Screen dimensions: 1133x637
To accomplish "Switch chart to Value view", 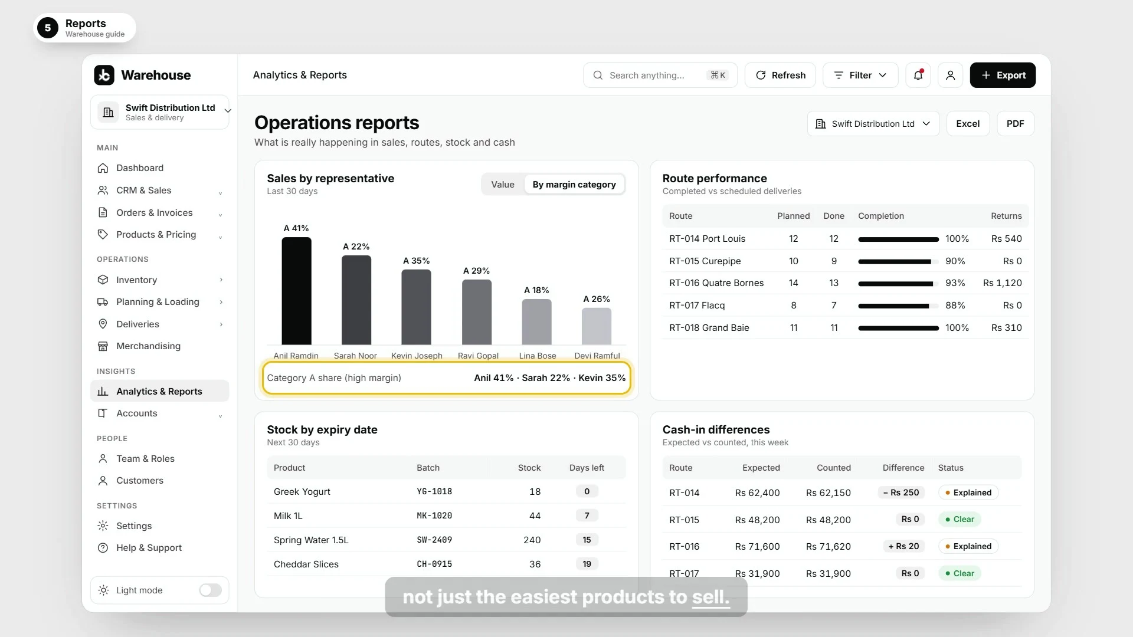I will click(x=502, y=184).
